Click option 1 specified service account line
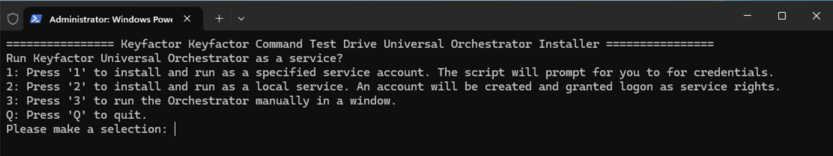This screenshot has height=156, width=833. point(390,72)
